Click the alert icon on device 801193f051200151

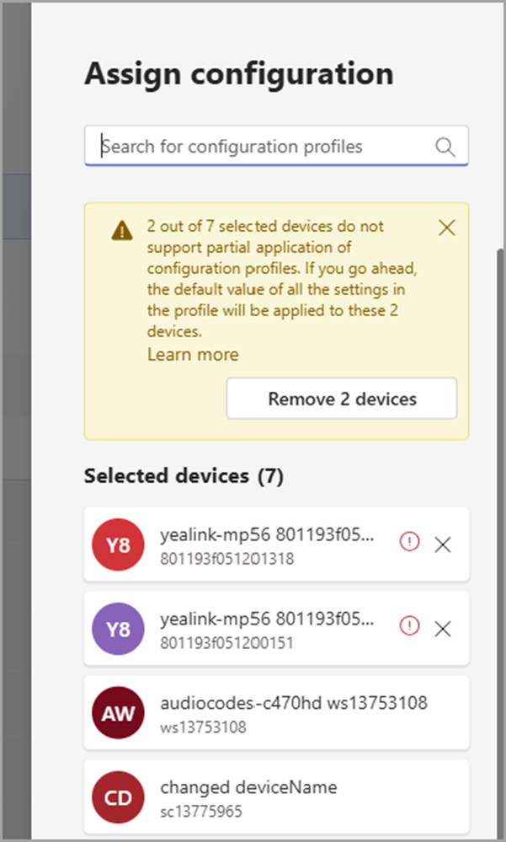pos(409,625)
